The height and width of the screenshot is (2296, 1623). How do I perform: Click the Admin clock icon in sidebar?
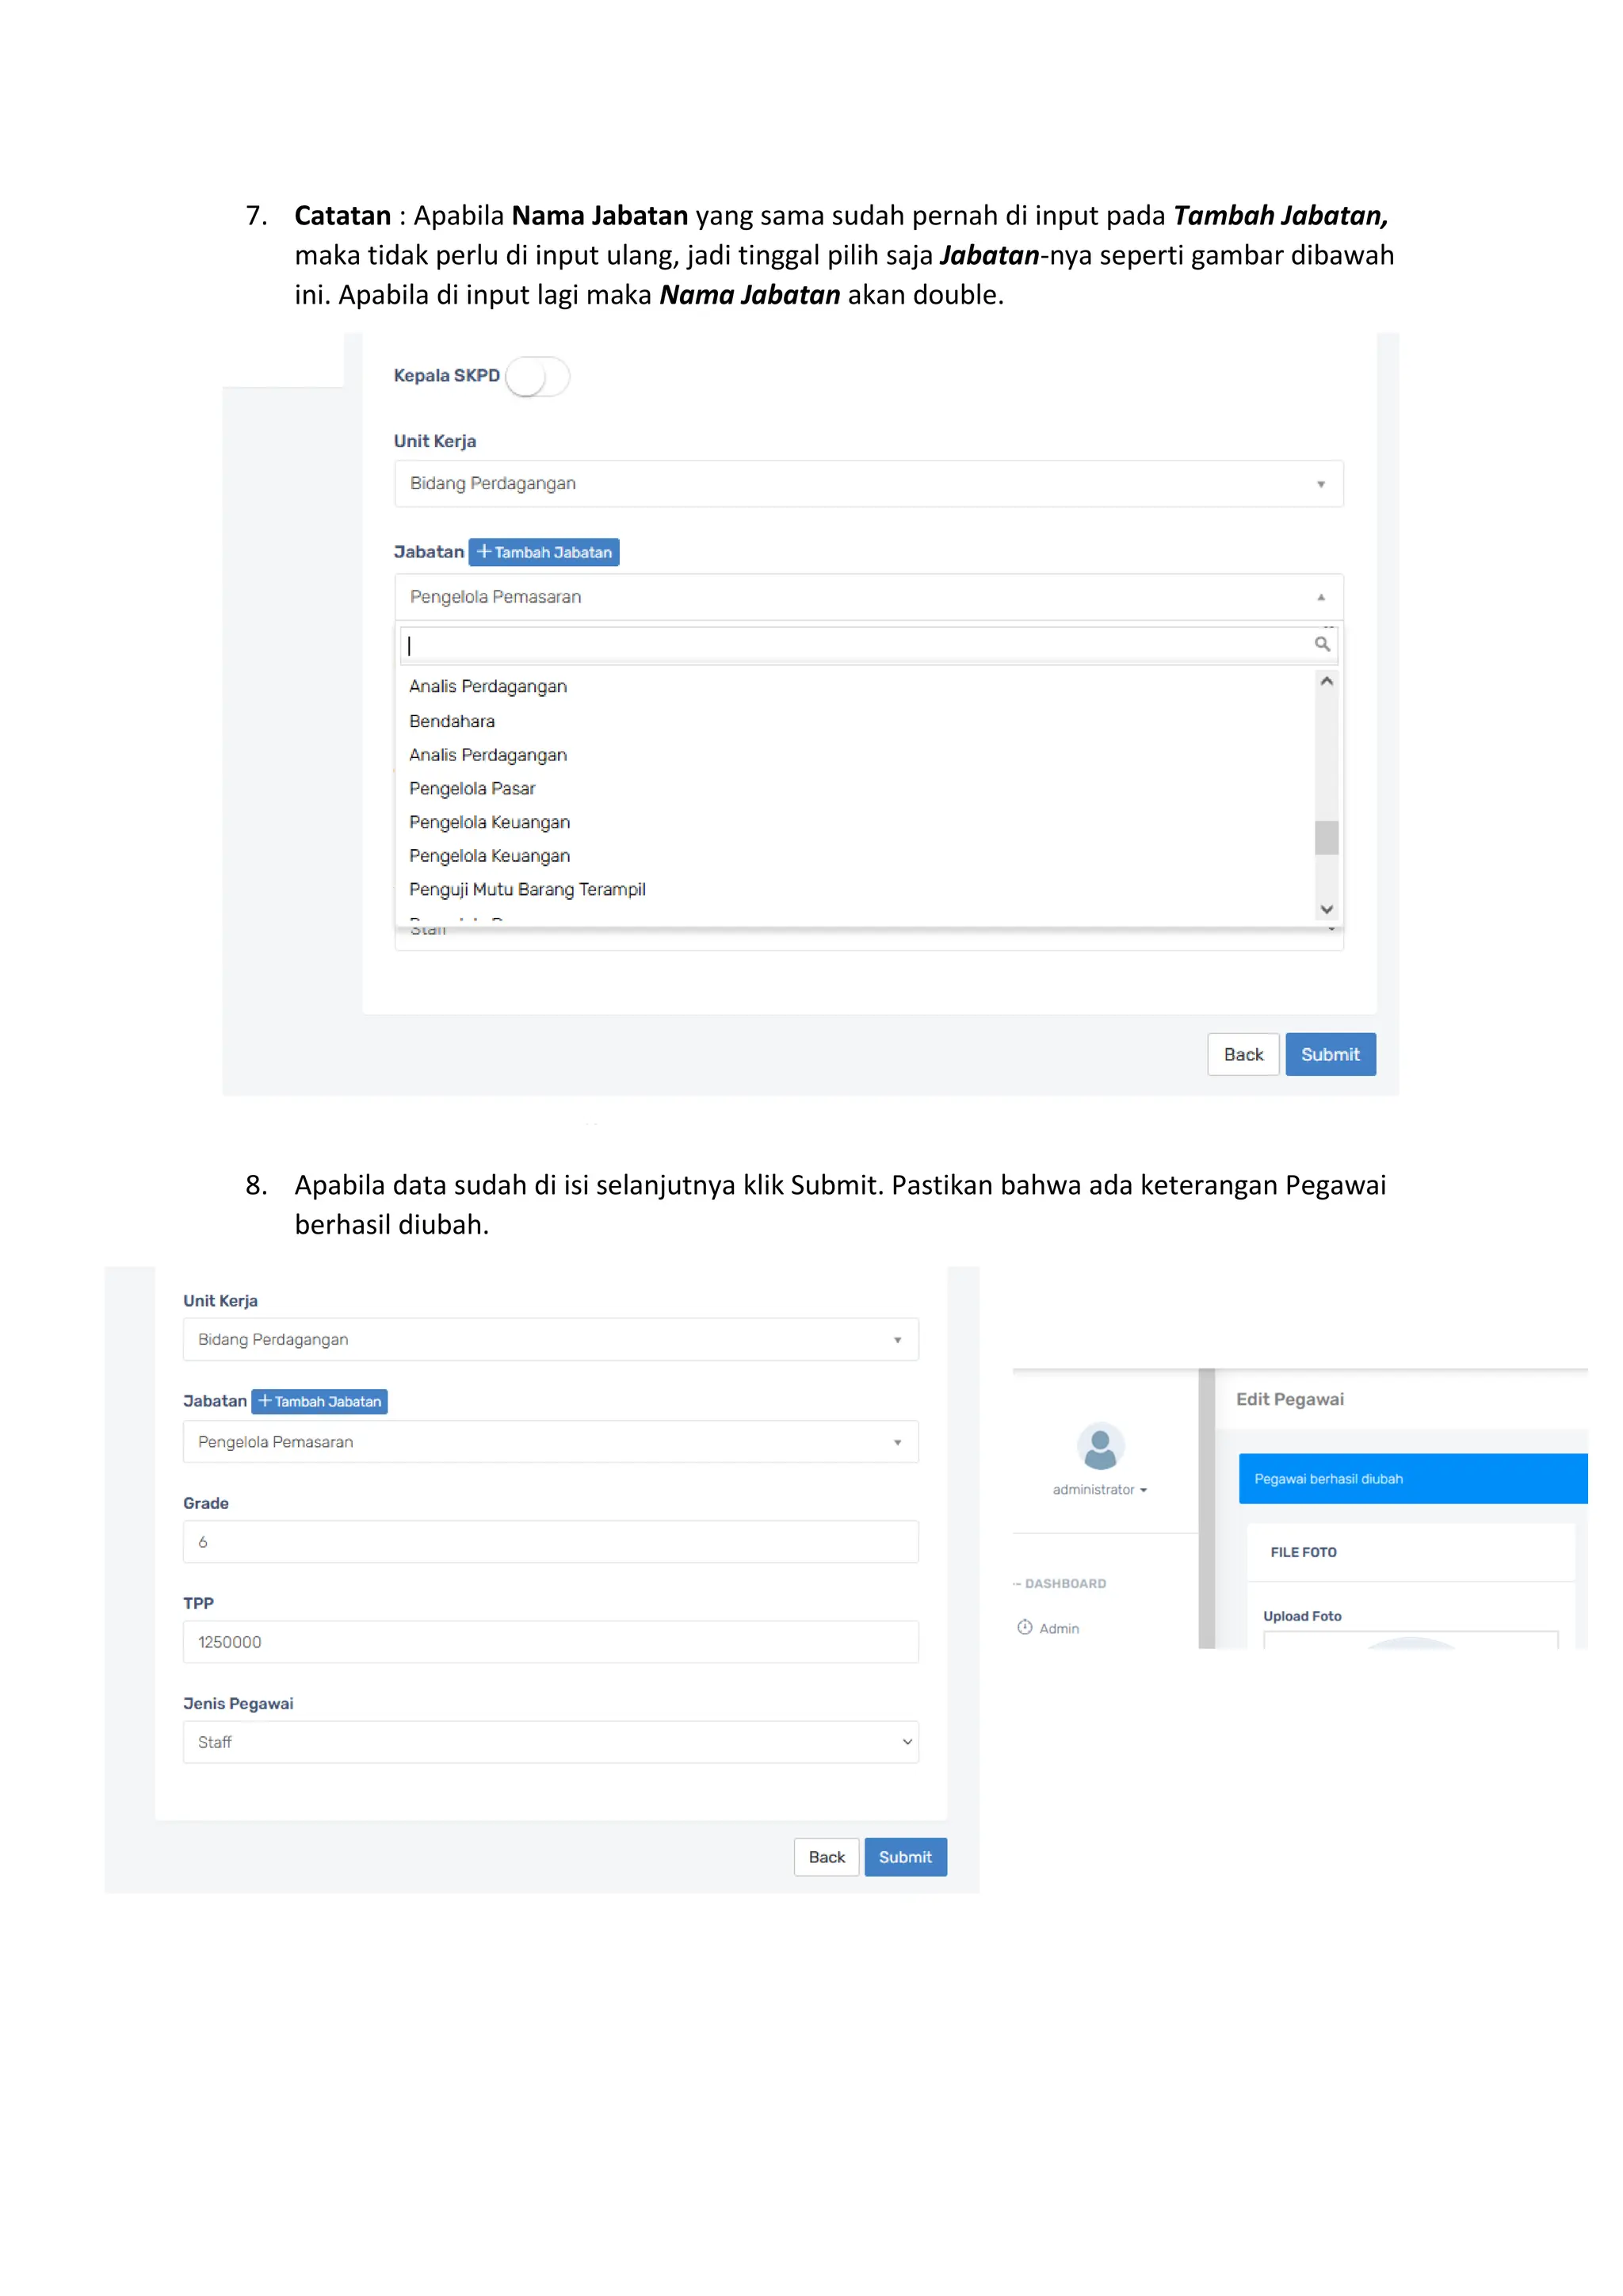[1025, 1627]
